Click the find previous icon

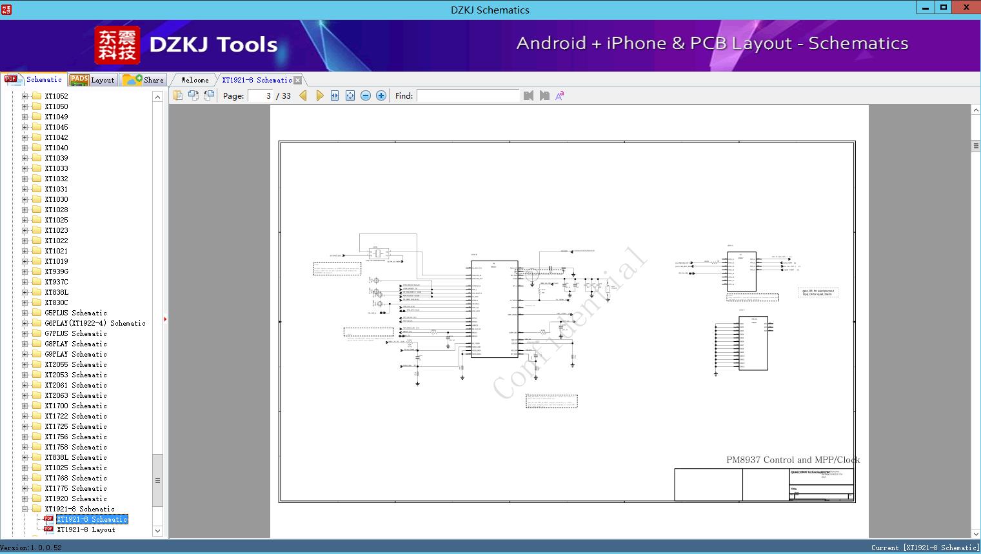pyautogui.click(x=529, y=95)
